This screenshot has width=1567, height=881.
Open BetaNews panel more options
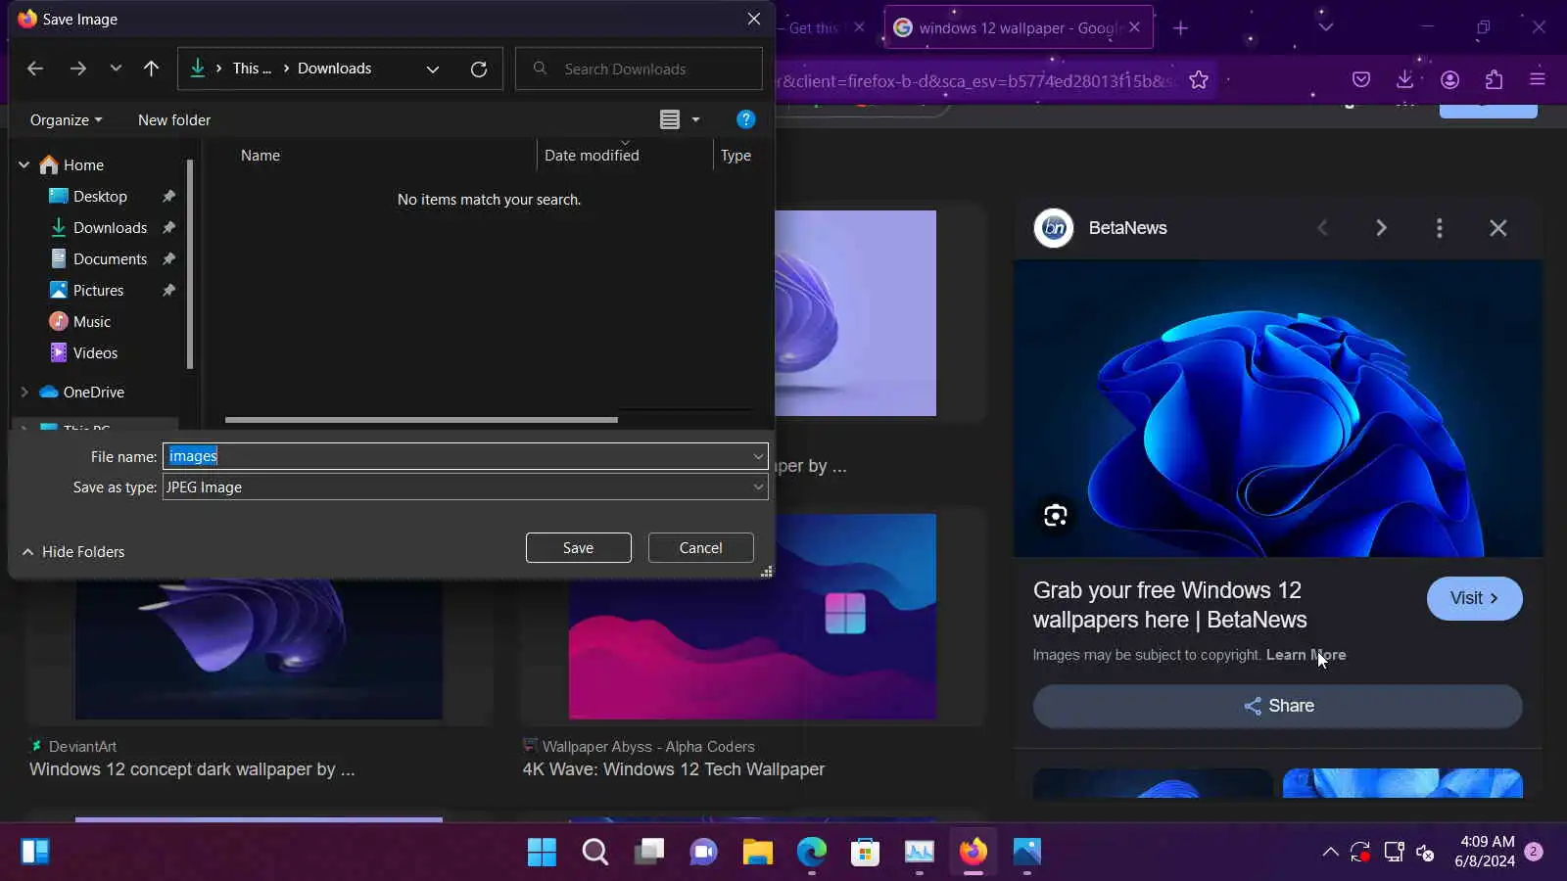pos(1440,228)
